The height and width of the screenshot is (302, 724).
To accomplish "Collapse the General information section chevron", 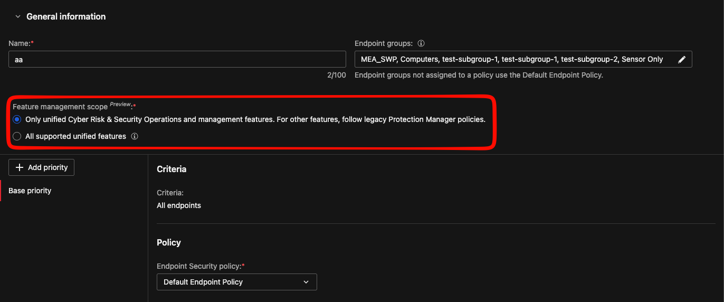I will [17, 17].
